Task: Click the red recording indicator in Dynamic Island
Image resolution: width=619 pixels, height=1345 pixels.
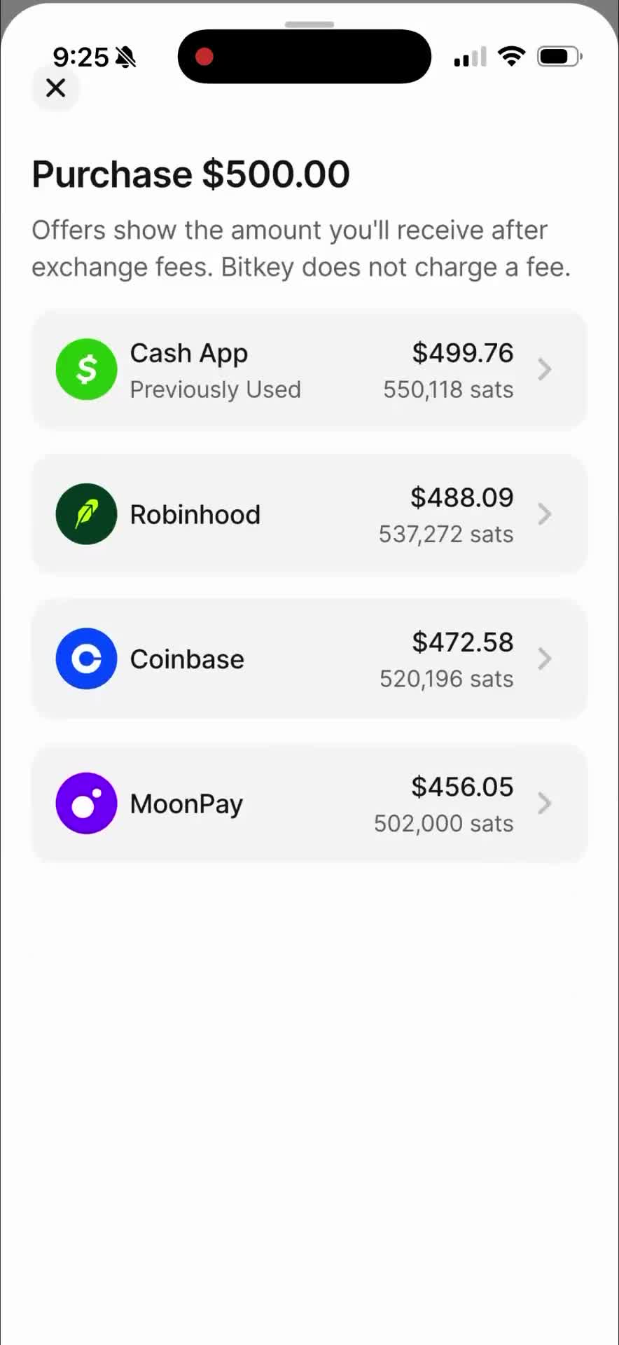Action: [x=204, y=57]
